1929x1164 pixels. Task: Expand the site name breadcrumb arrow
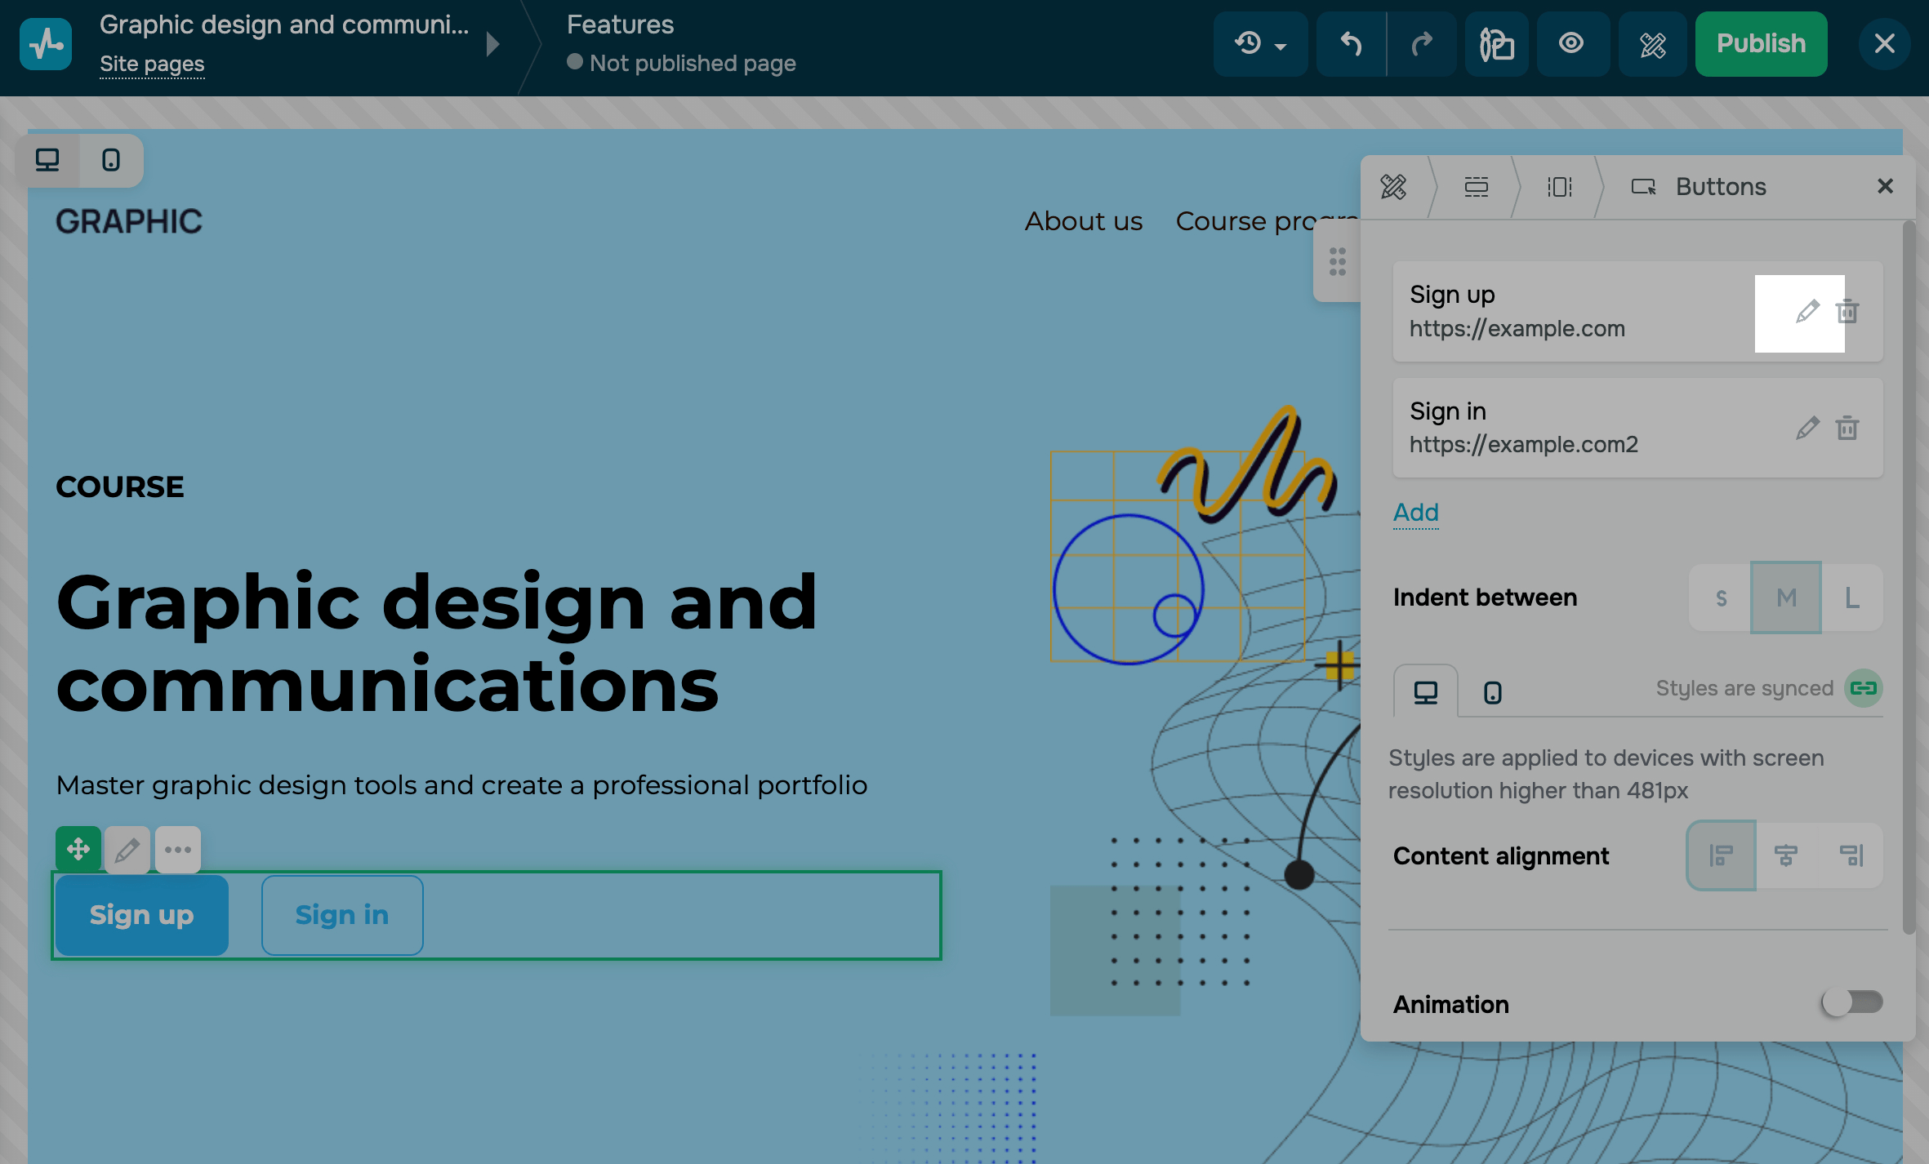(x=492, y=44)
